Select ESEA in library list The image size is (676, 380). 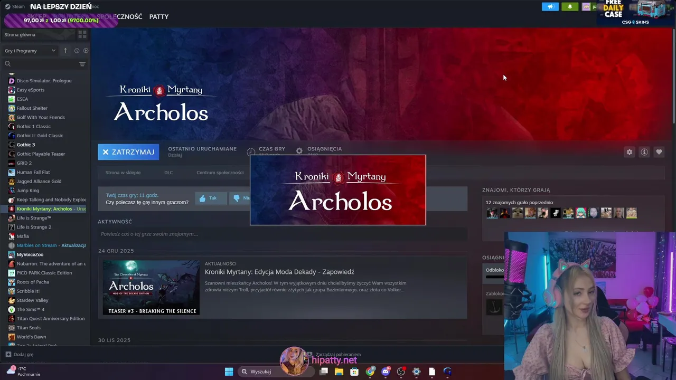coord(22,99)
